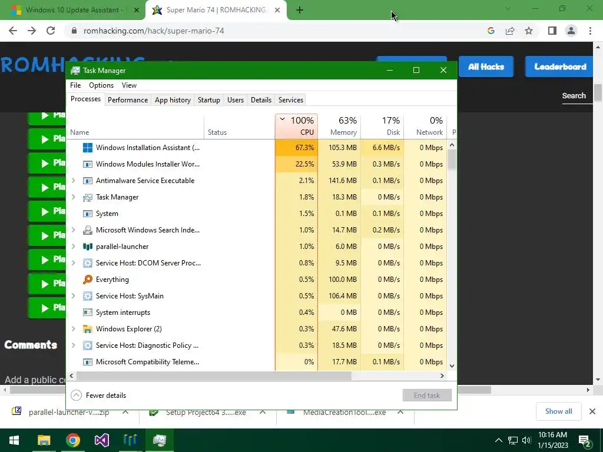
Task: Open Setup Project64 download options arrow
Action: tap(263, 412)
